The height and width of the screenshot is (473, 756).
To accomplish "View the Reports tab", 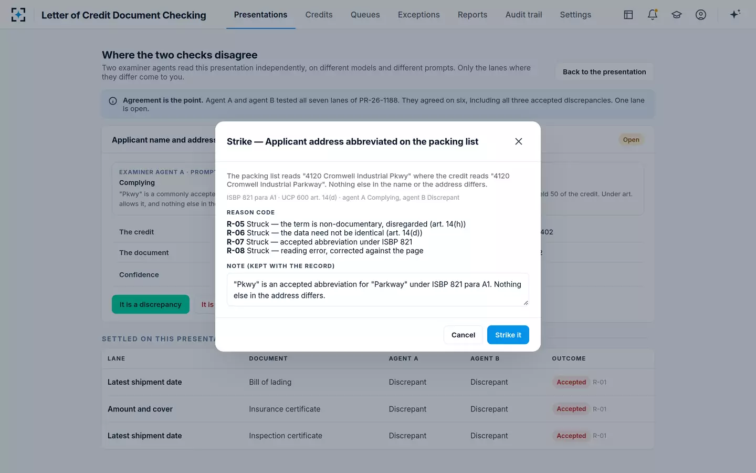I will (472, 15).
